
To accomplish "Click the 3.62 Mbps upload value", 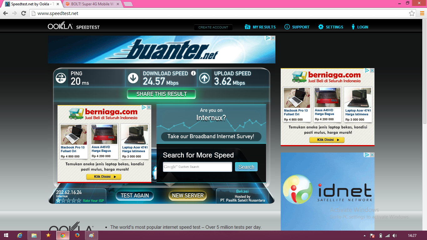I will [x=229, y=81].
